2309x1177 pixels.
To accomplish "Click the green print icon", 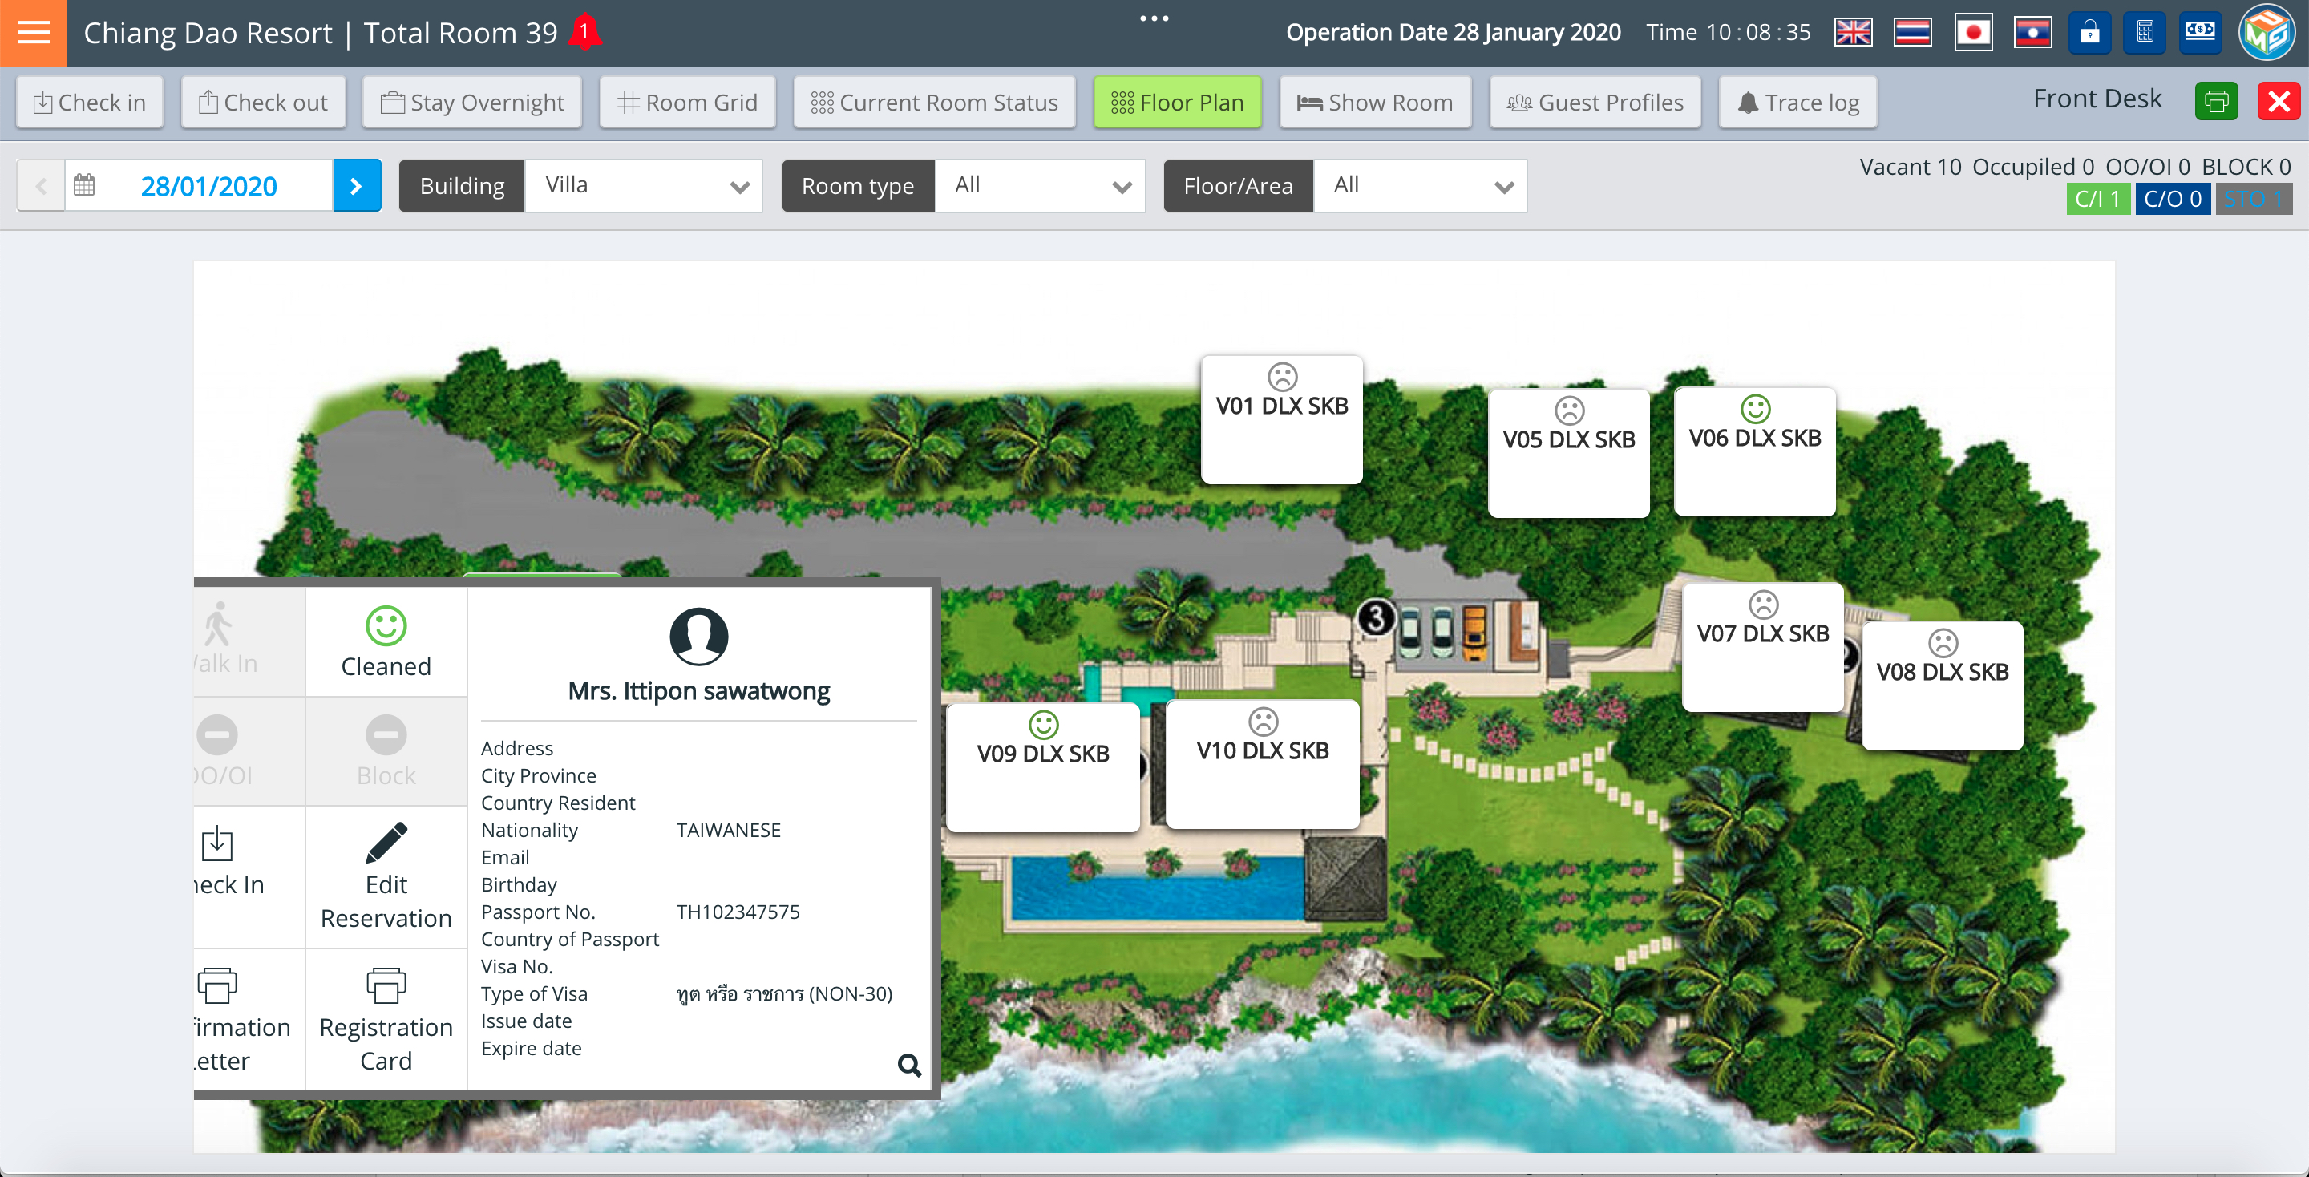I will [x=2217, y=100].
